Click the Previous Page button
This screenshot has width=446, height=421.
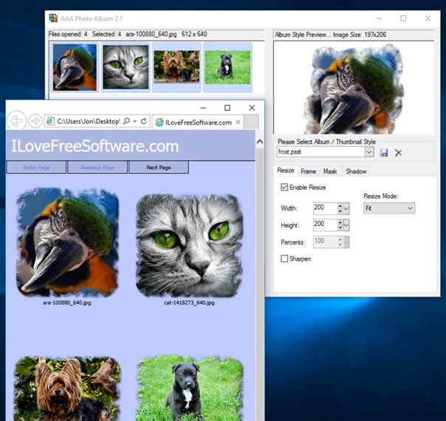click(x=97, y=167)
